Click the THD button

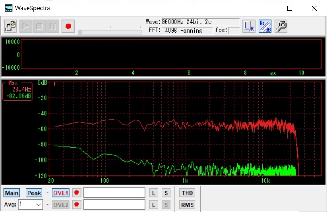click(x=187, y=193)
